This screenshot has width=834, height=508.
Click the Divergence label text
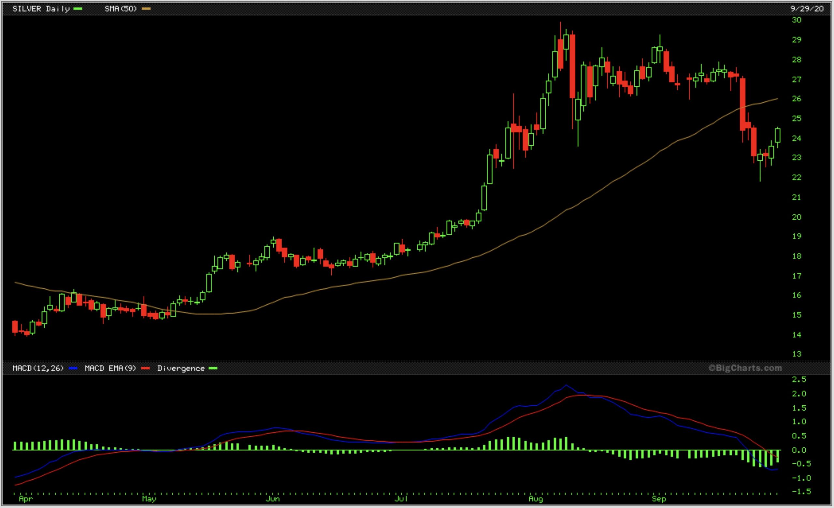tap(181, 368)
